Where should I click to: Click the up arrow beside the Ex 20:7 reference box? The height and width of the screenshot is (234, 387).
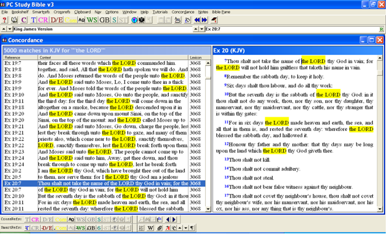tap(195, 29)
